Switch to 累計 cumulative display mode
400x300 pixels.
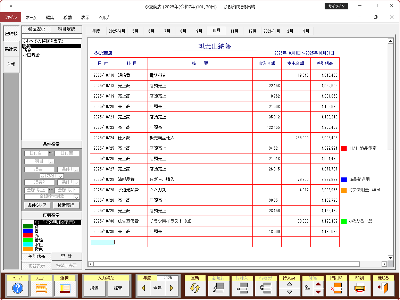[x=67, y=257]
